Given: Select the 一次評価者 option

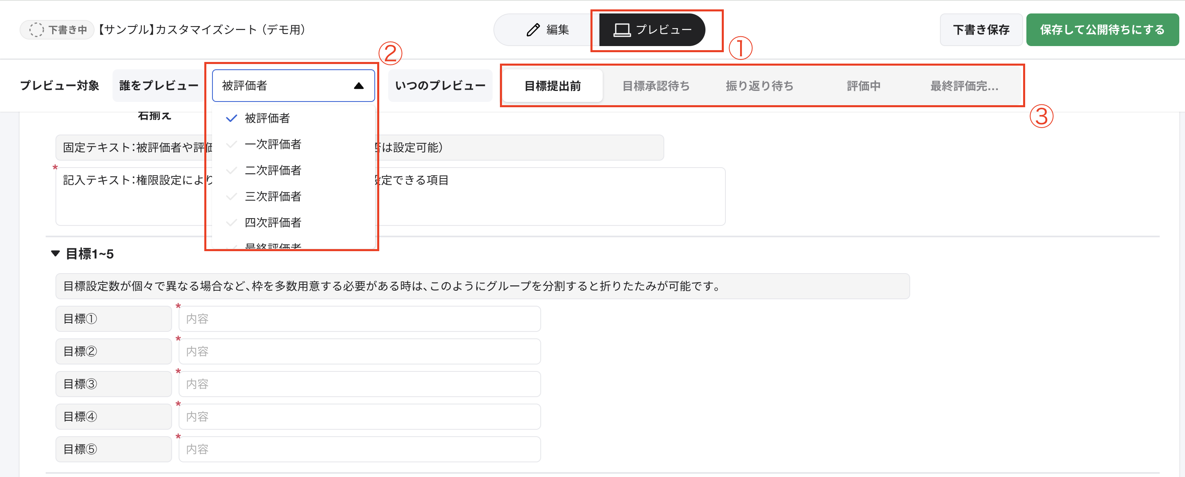Looking at the screenshot, I should [273, 144].
